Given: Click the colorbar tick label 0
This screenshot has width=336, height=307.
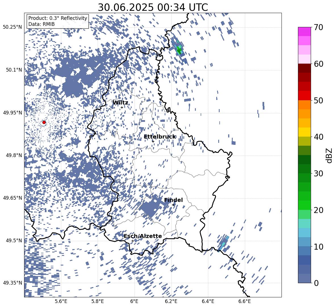Looking at the screenshot, I should click(316, 283).
